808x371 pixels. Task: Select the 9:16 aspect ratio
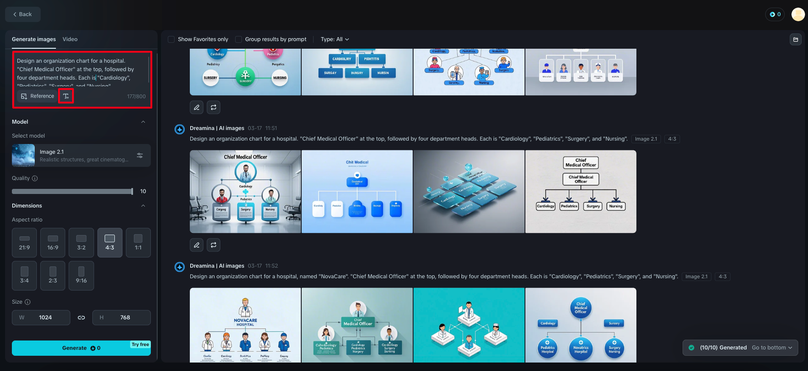(81, 276)
